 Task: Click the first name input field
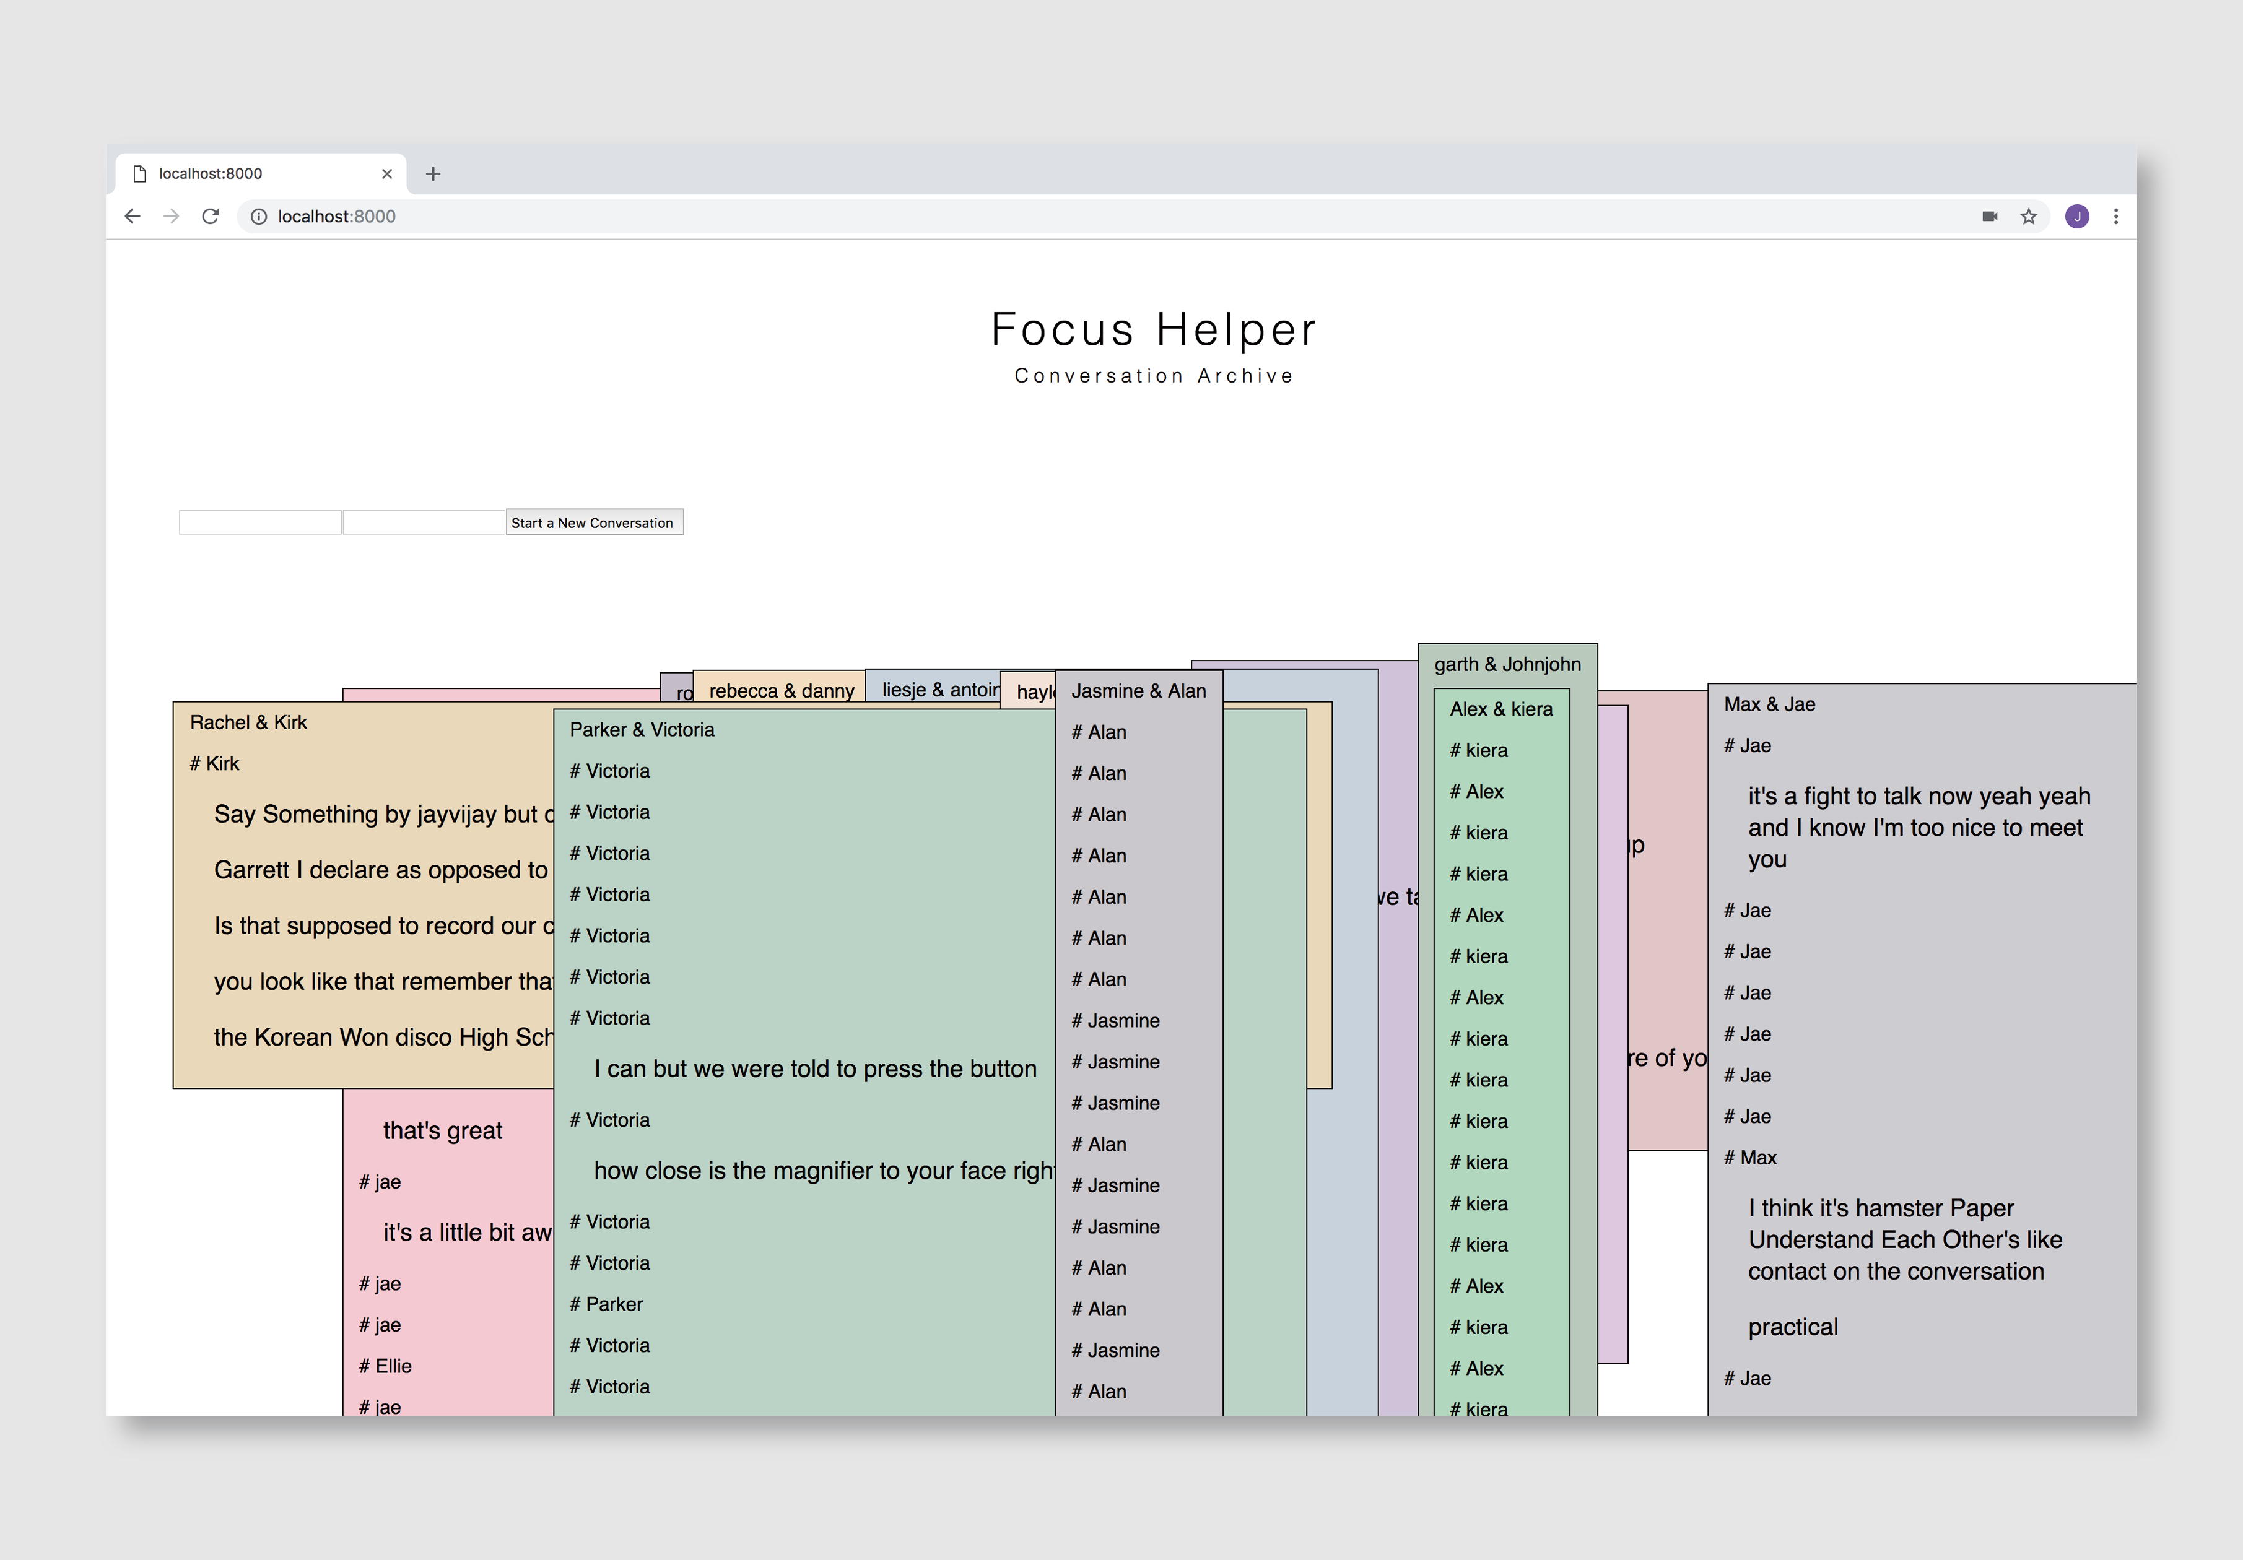point(260,522)
